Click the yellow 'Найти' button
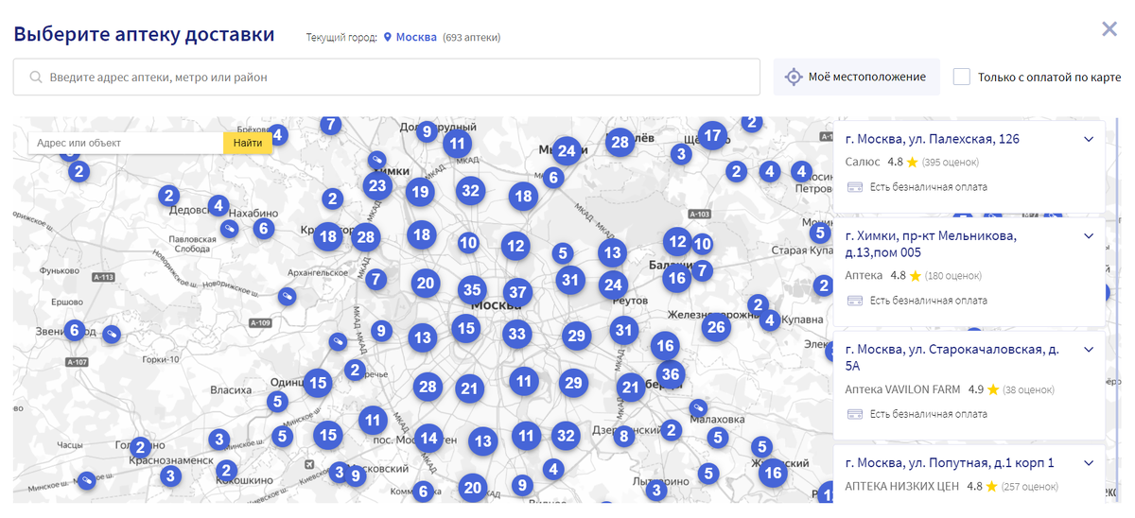This screenshot has width=1135, height=518. (x=248, y=143)
